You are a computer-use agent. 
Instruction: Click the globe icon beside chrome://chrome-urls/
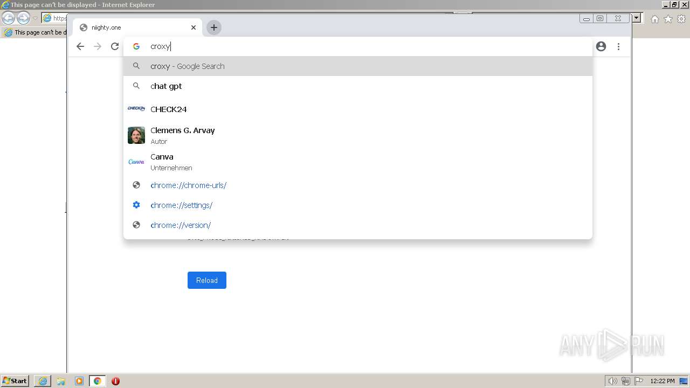pos(136,185)
